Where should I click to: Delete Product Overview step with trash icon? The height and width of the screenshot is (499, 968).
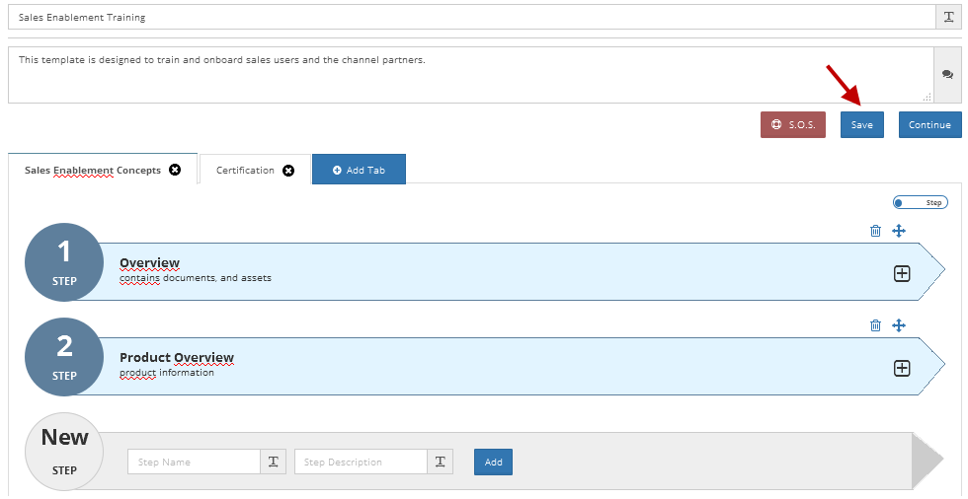point(875,325)
